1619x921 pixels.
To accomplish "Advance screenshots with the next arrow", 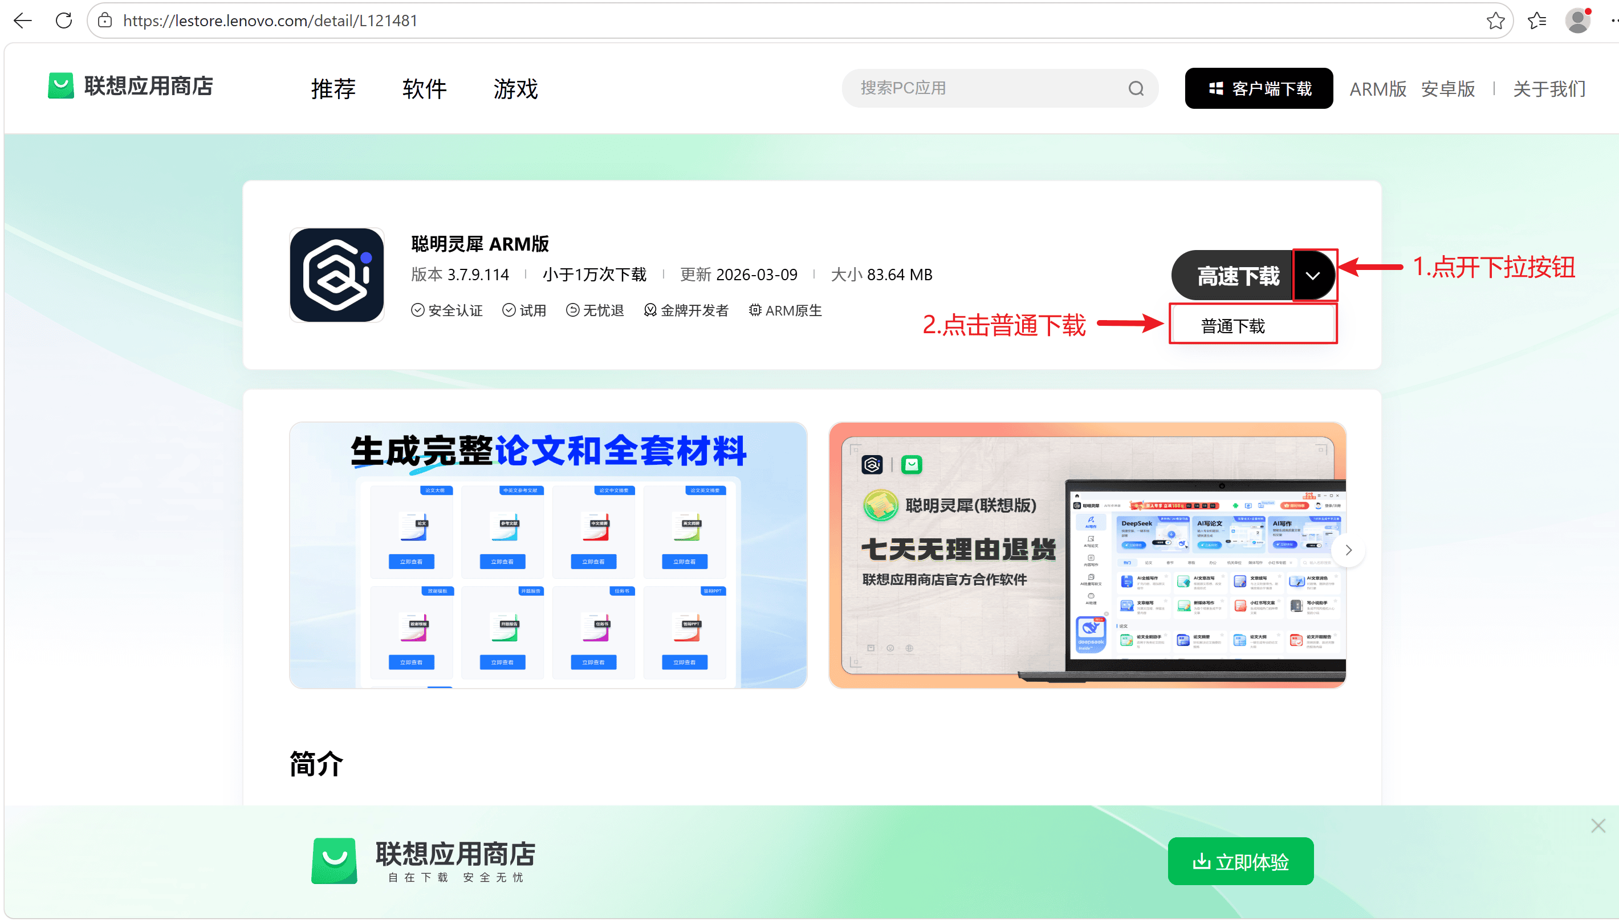I will point(1348,550).
